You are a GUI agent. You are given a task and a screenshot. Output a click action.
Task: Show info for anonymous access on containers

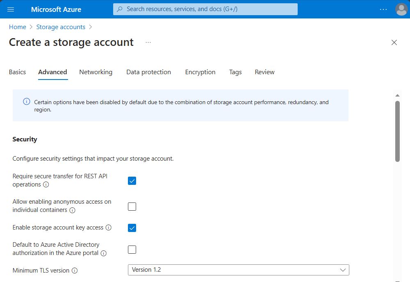coord(72,210)
